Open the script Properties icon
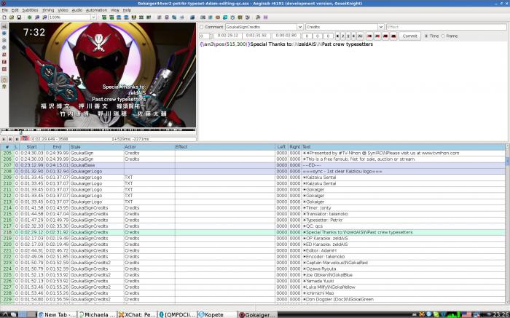This screenshot has width=510, height=318. pos(167,17)
